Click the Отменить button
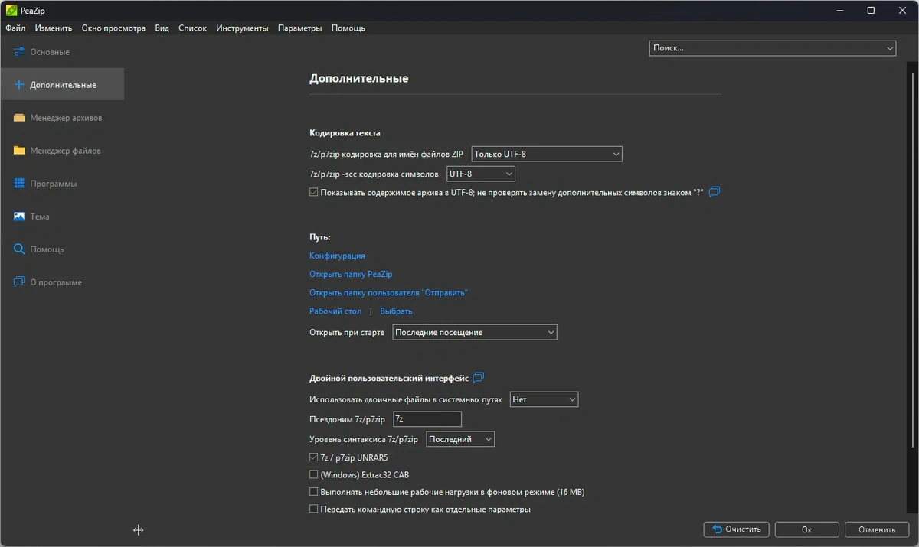The width and height of the screenshot is (919, 547). tap(877, 529)
